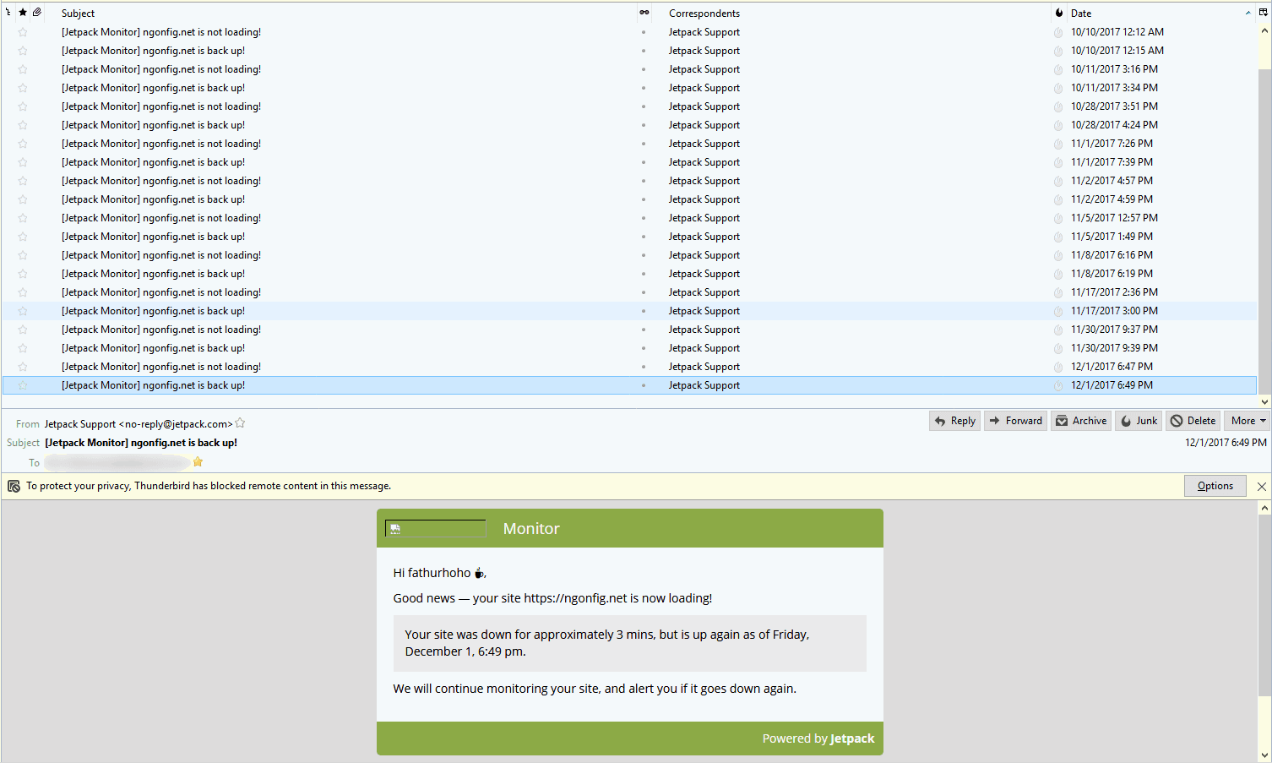
Task: Toggle read dot for 10/11/2017 3:34 PM message
Action: click(x=644, y=88)
